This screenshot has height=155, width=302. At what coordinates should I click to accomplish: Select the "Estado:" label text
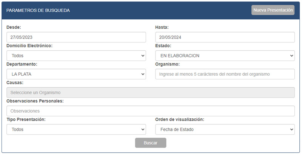coord(163,46)
